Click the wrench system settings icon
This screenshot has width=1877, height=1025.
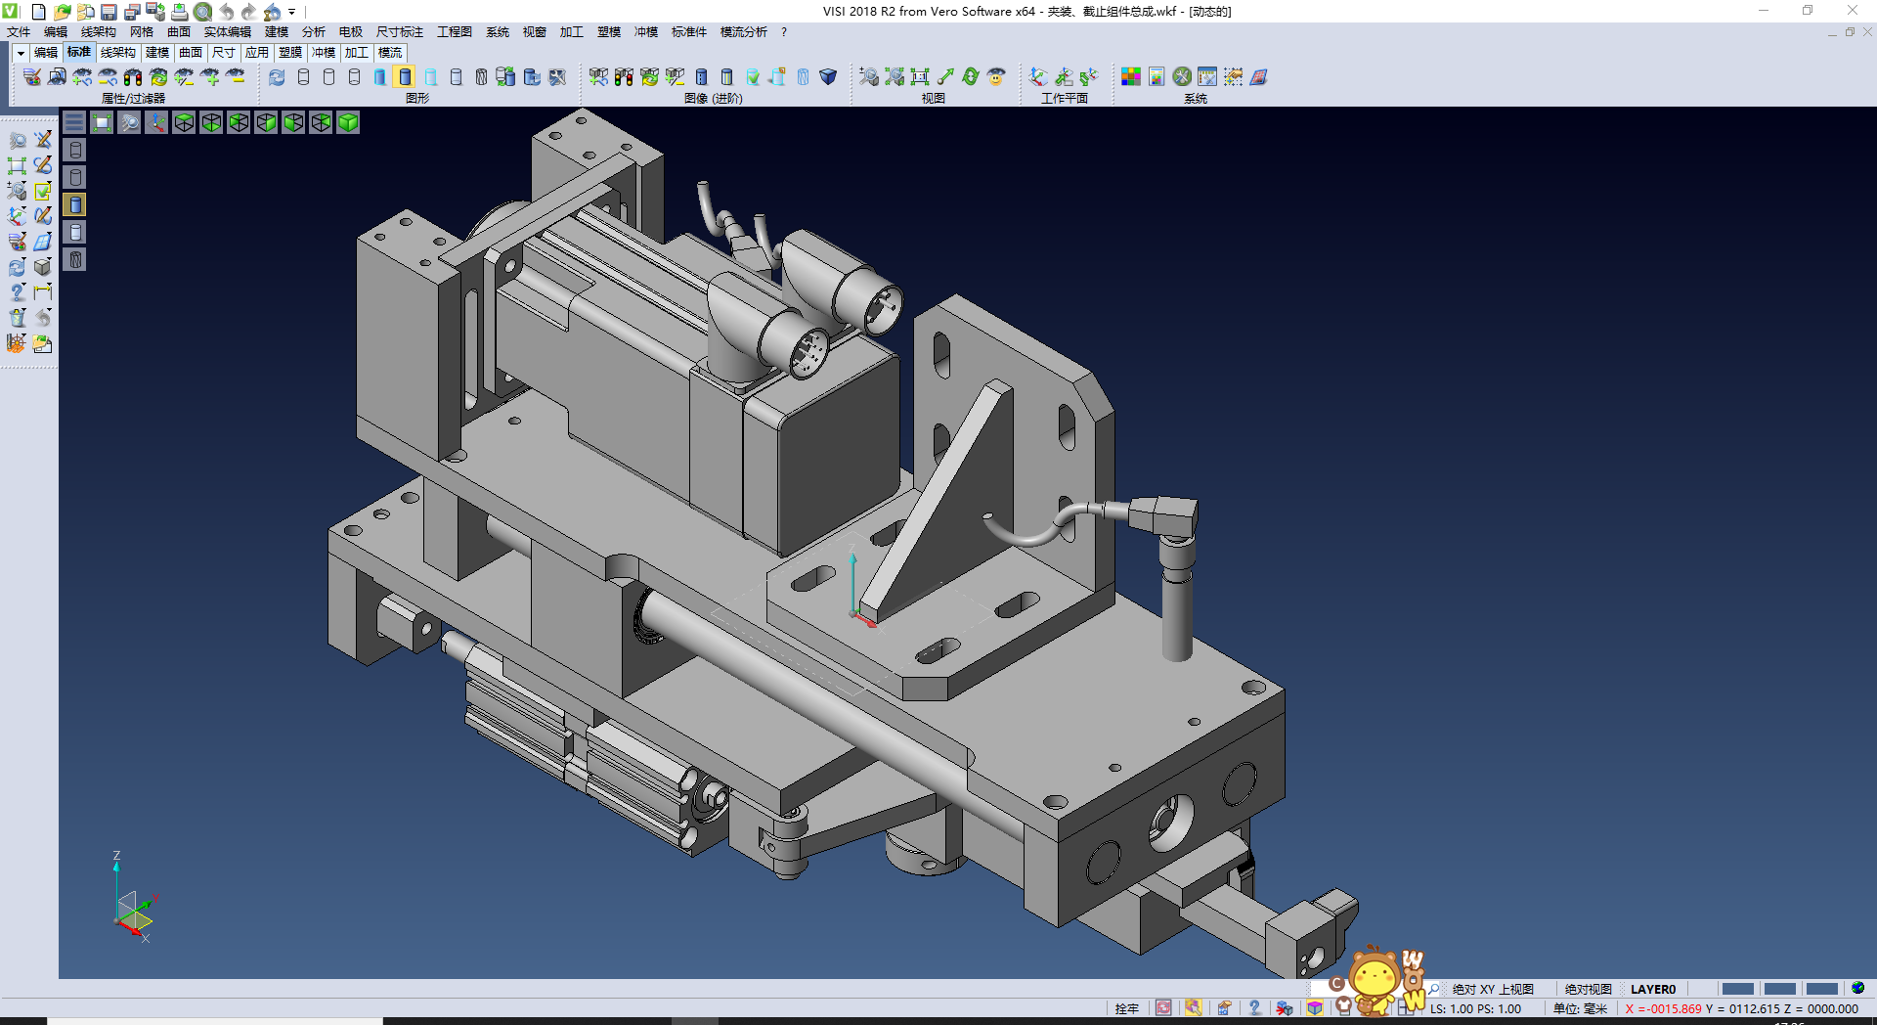1182,76
